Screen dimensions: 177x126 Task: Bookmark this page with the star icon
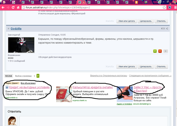[164, 7]
